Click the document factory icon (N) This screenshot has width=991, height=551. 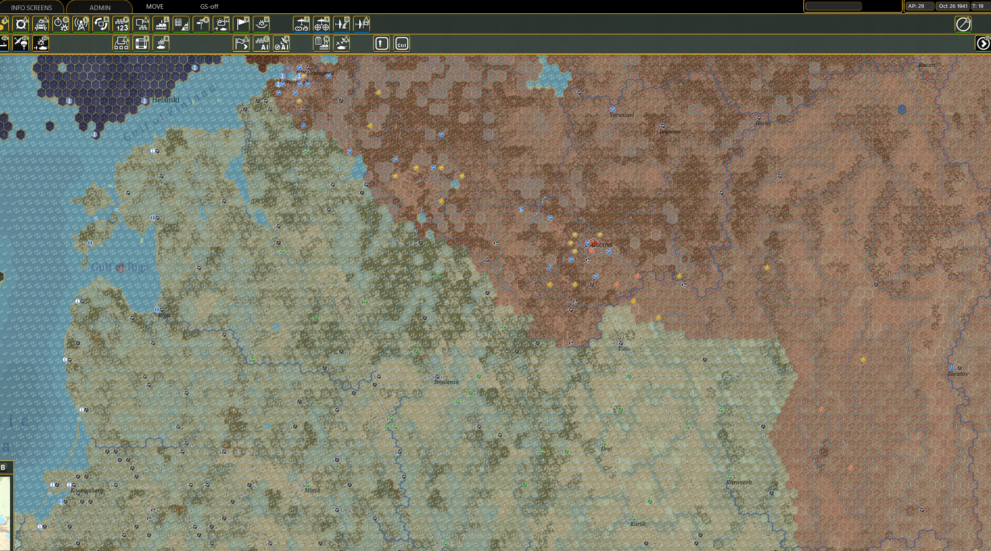coord(322,43)
